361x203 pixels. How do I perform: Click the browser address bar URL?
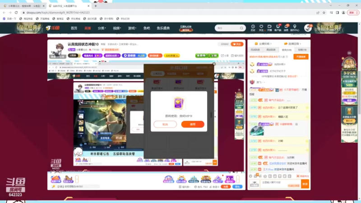(x=58, y=13)
